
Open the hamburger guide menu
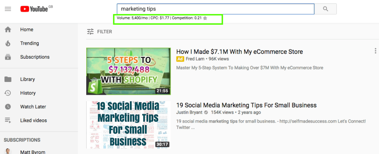(x=8, y=9)
